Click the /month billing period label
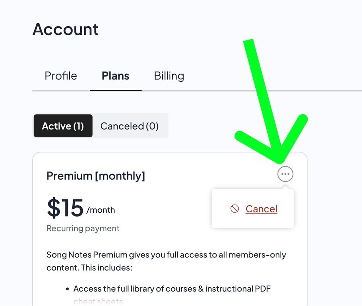Screen dimensions: 362x306 point(101,210)
